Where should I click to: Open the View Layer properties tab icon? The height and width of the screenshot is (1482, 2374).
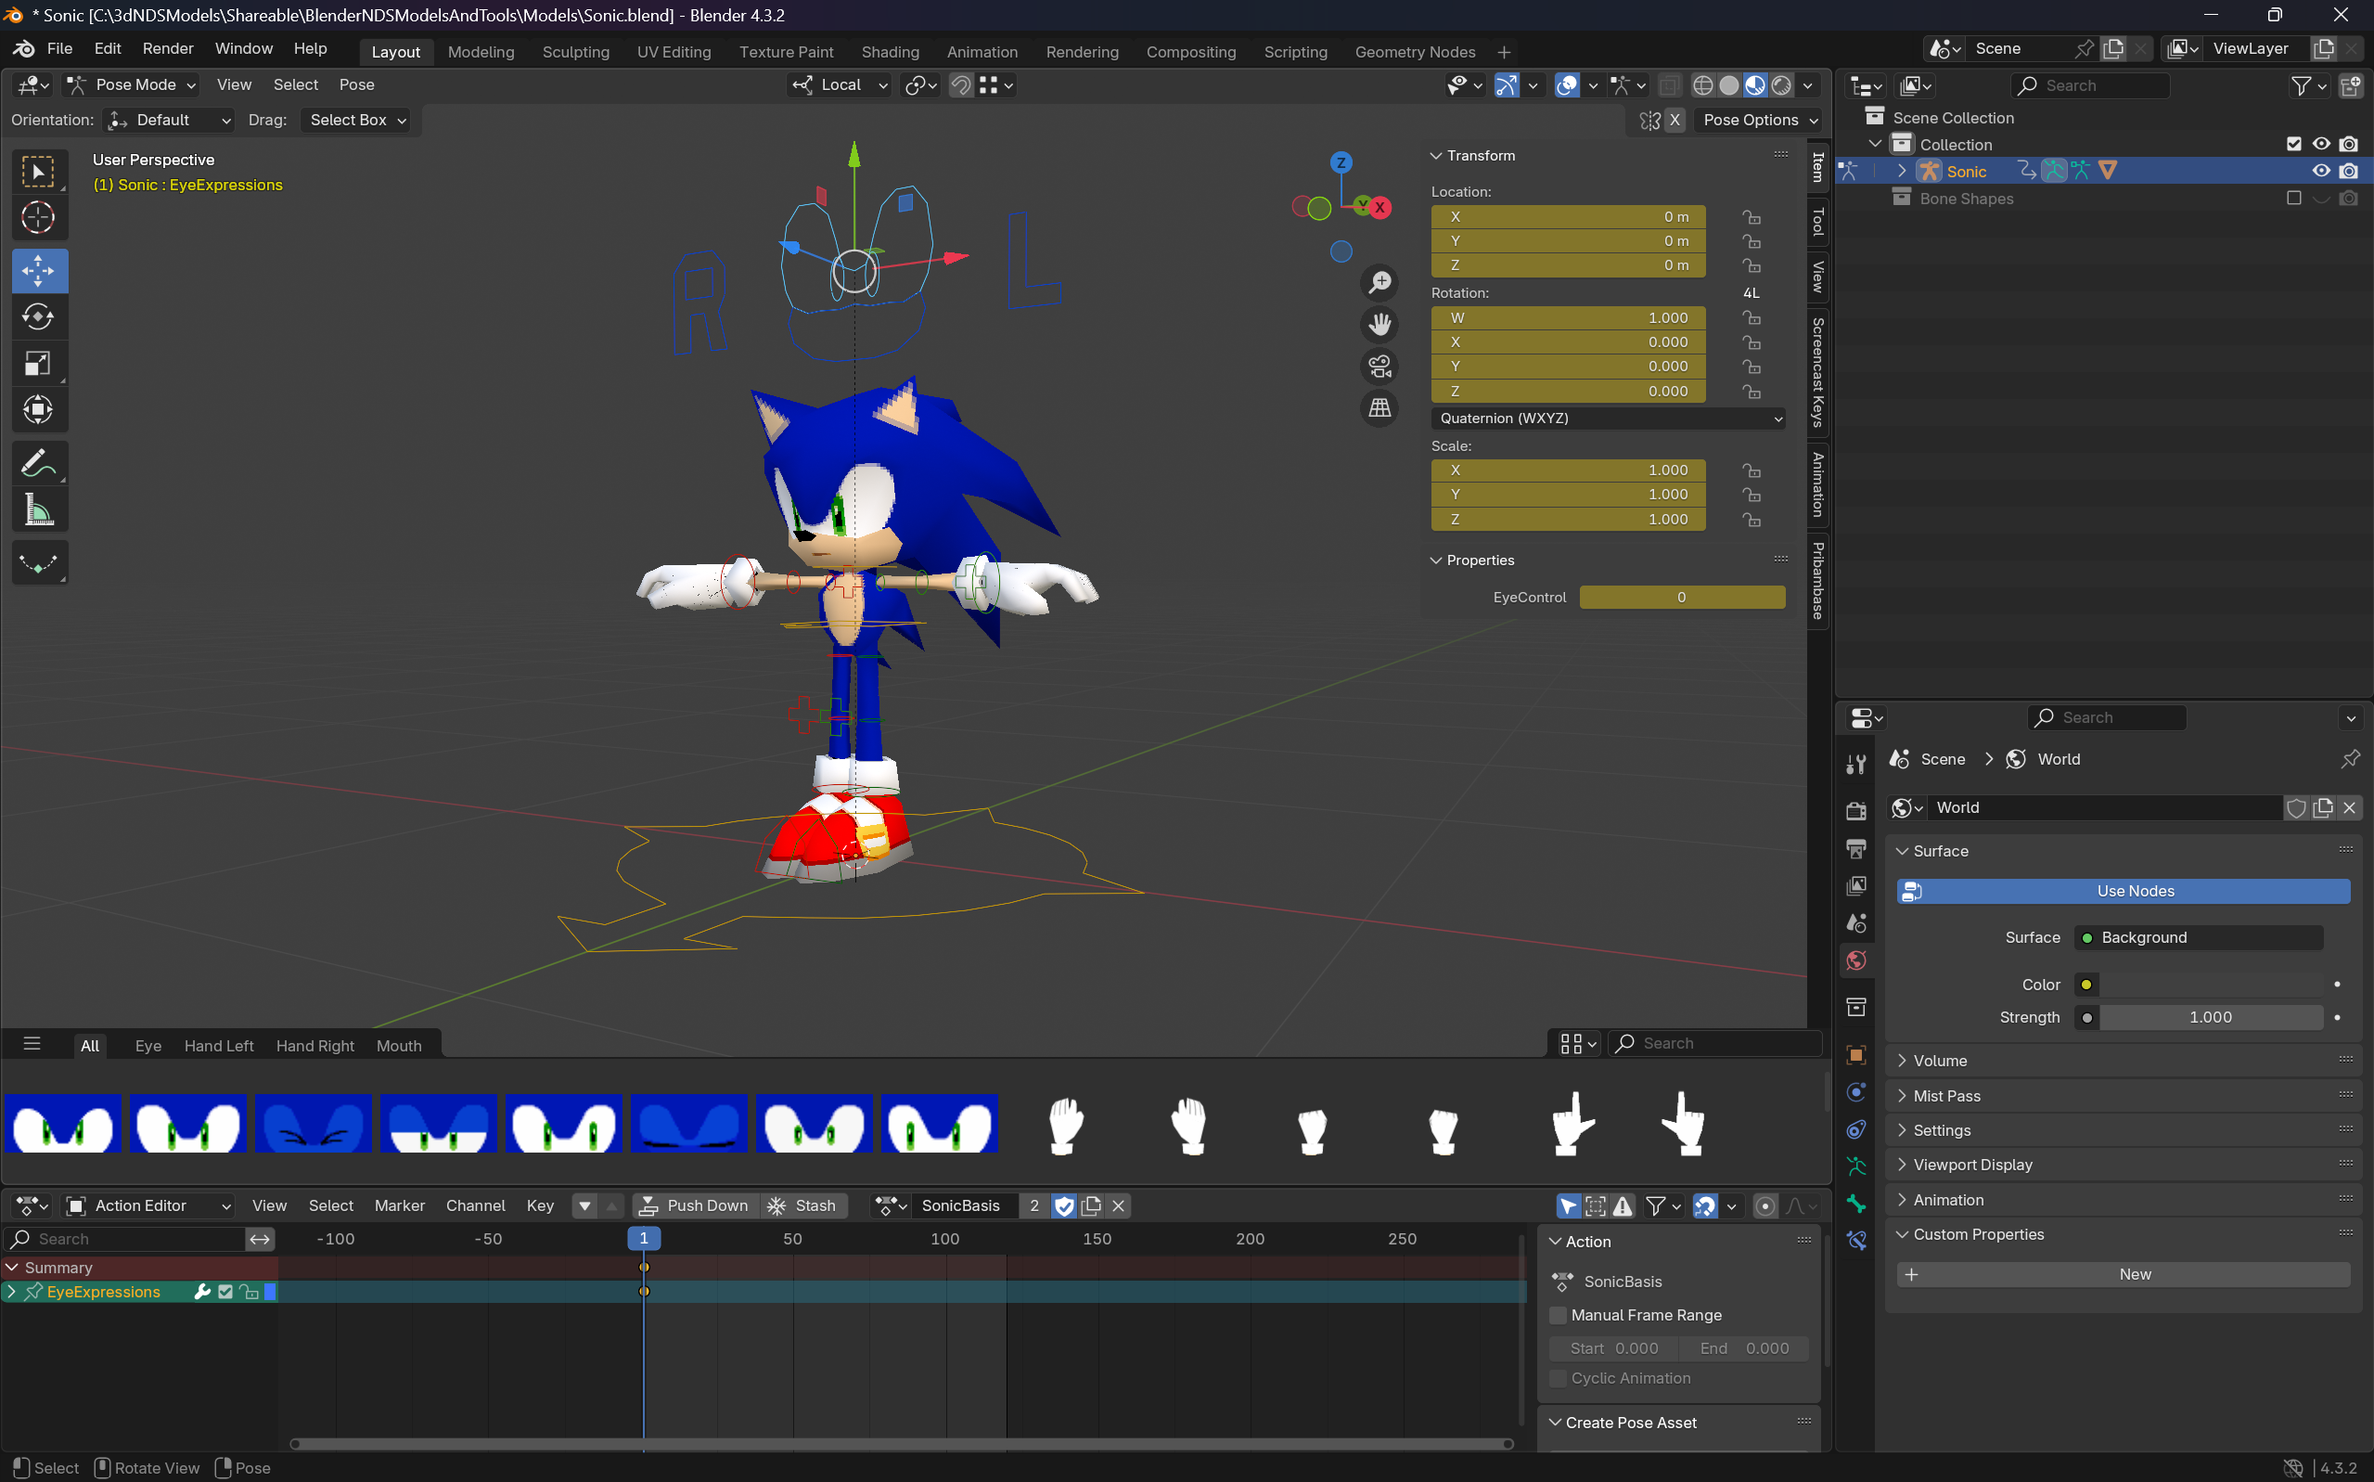[1855, 885]
